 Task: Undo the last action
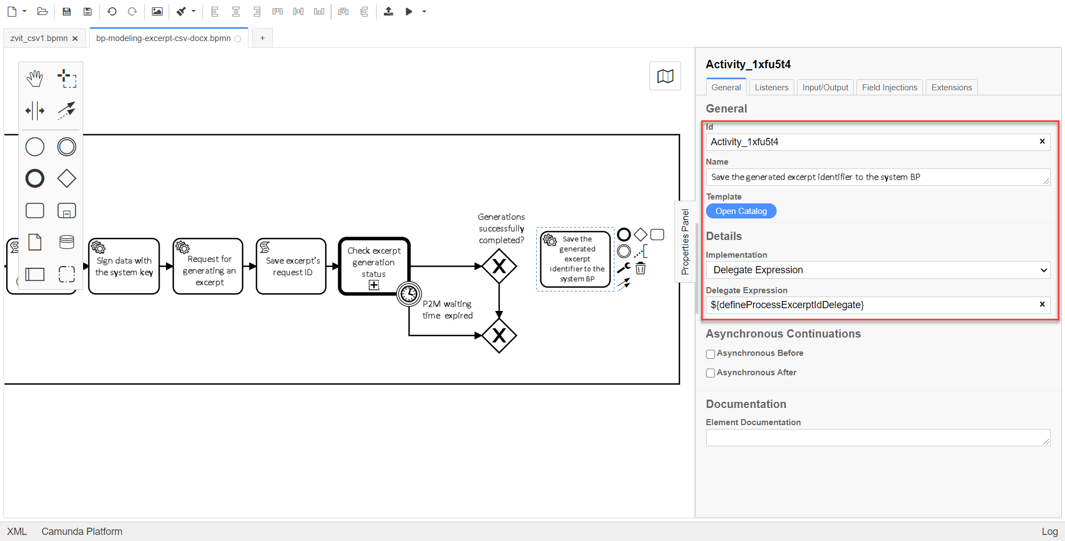[112, 11]
